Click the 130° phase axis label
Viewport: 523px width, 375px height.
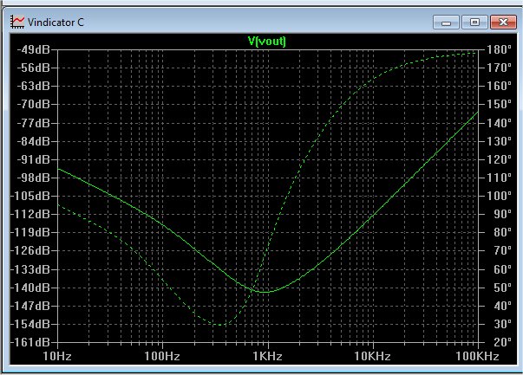[500, 141]
